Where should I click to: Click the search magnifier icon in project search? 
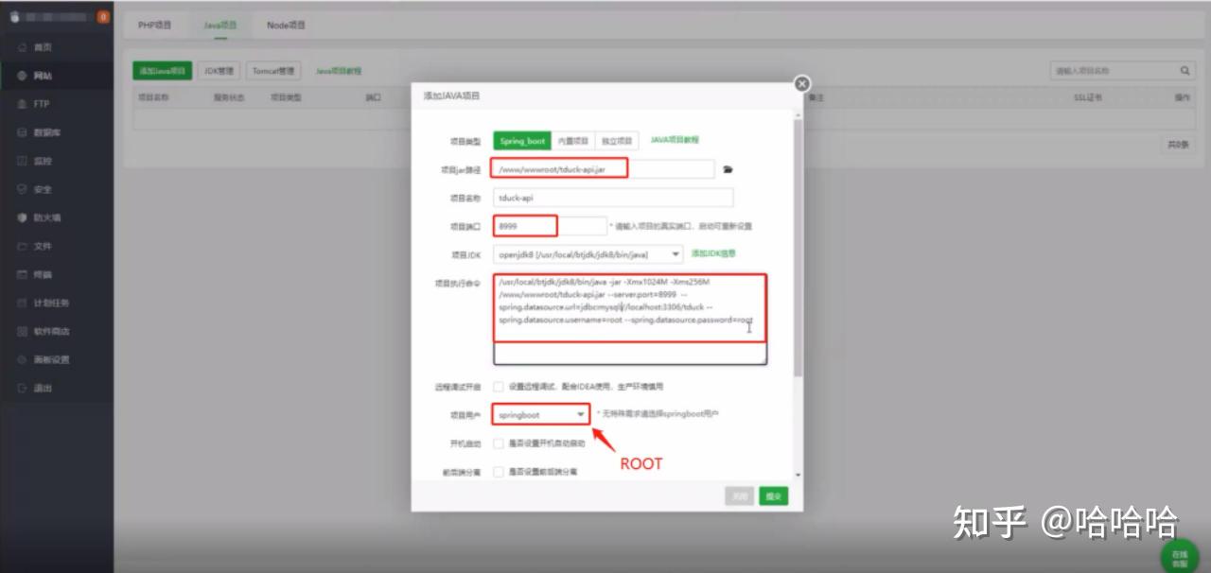(x=1185, y=71)
